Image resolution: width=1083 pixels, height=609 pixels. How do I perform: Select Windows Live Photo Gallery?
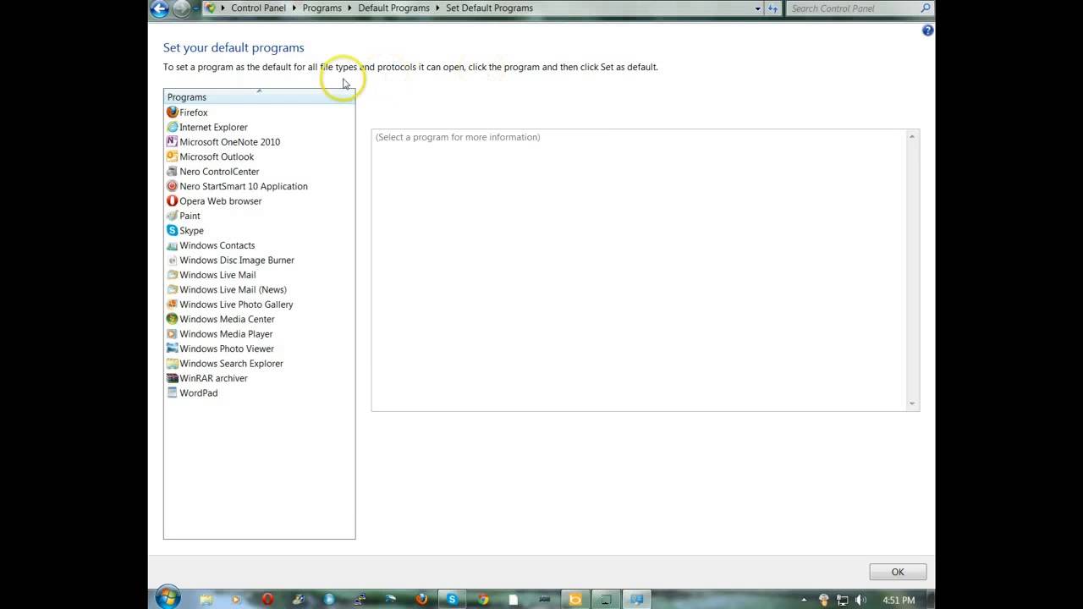tap(236, 304)
